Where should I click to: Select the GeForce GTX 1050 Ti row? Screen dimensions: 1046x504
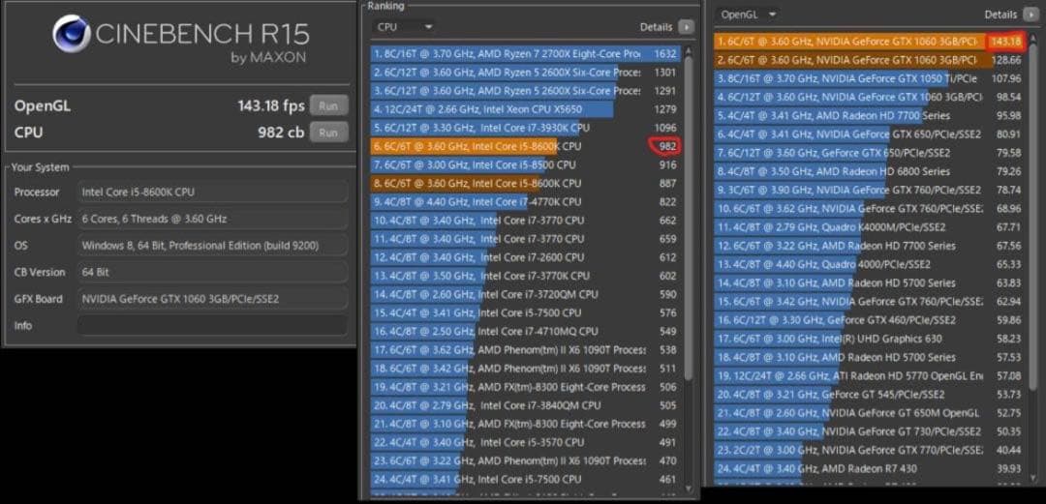(869, 78)
